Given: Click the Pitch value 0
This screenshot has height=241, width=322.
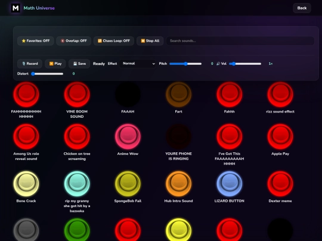Looking at the screenshot, I should 212,64.
